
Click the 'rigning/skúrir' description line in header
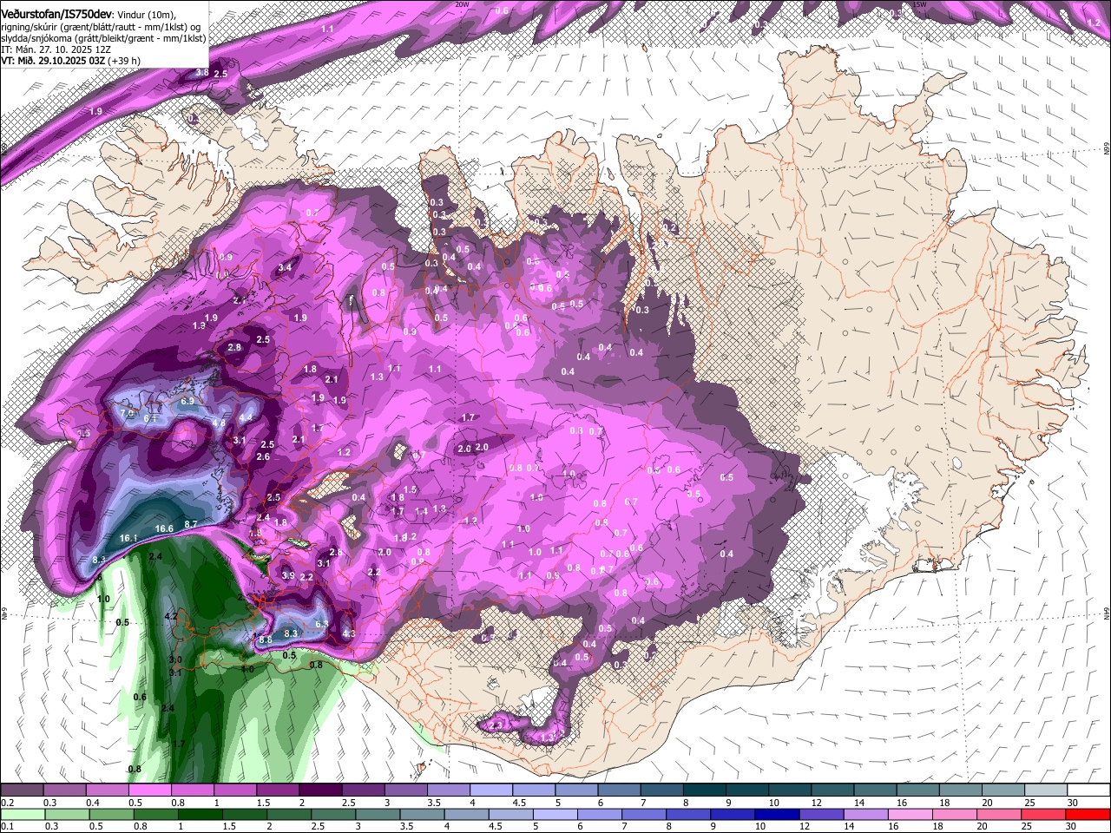pyautogui.click(x=102, y=27)
